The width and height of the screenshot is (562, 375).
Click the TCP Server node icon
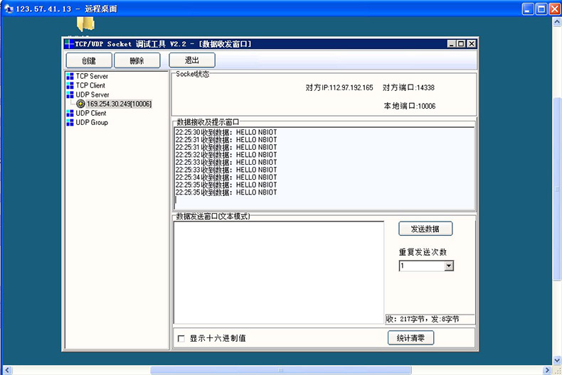70,76
